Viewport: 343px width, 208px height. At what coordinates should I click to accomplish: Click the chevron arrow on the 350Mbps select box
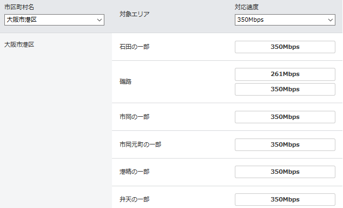tap(330, 20)
